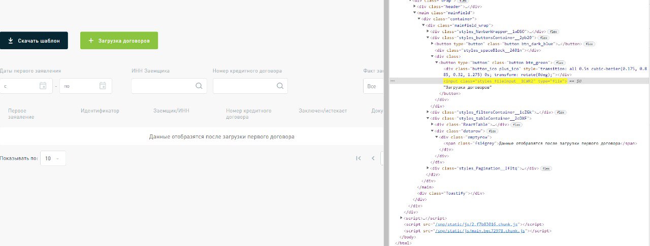The image size is (650, 246).
Task: Collapse the emptyrow div node
Action: (x=437, y=137)
